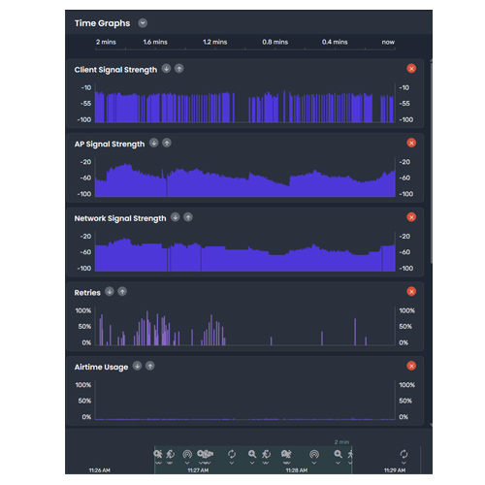Move AP Signal Strength graph up
This screenshot has width=485, height=485.
click(167, 143)
